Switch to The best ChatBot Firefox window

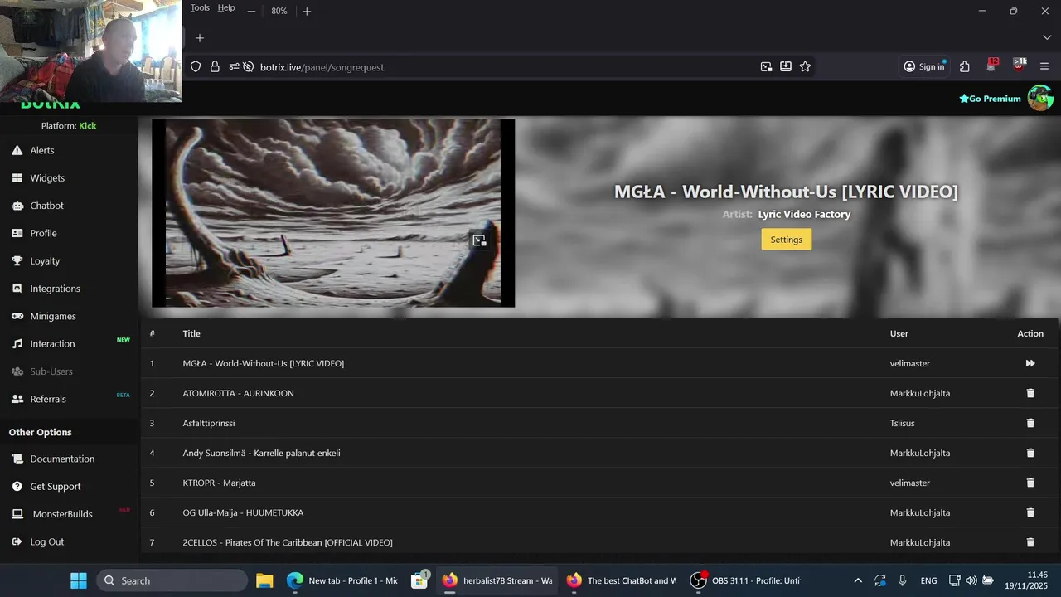[622, 580]
